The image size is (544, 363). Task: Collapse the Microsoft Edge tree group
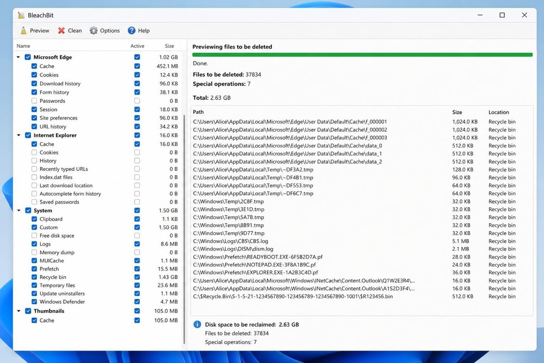tap(18, 57)
